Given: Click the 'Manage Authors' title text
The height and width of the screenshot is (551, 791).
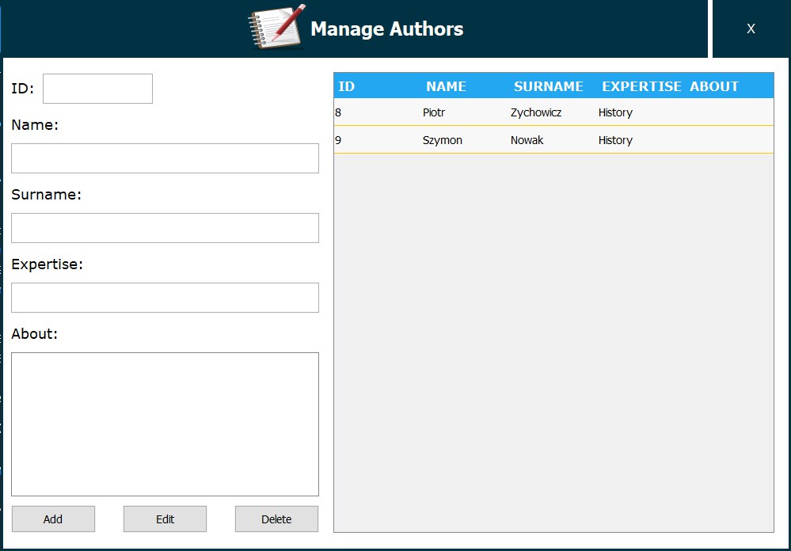Looking at the screenshot, I should [x=387, y=28].
